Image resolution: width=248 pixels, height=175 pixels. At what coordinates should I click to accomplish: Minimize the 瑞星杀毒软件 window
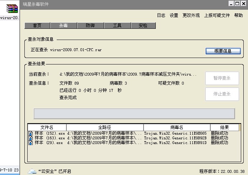[231, 4]
